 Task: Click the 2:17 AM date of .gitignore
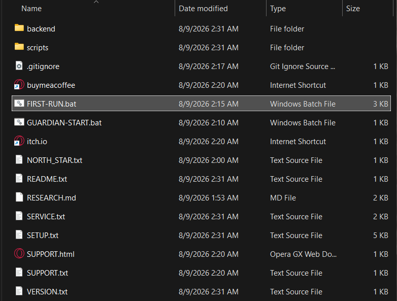click(208, 66)
